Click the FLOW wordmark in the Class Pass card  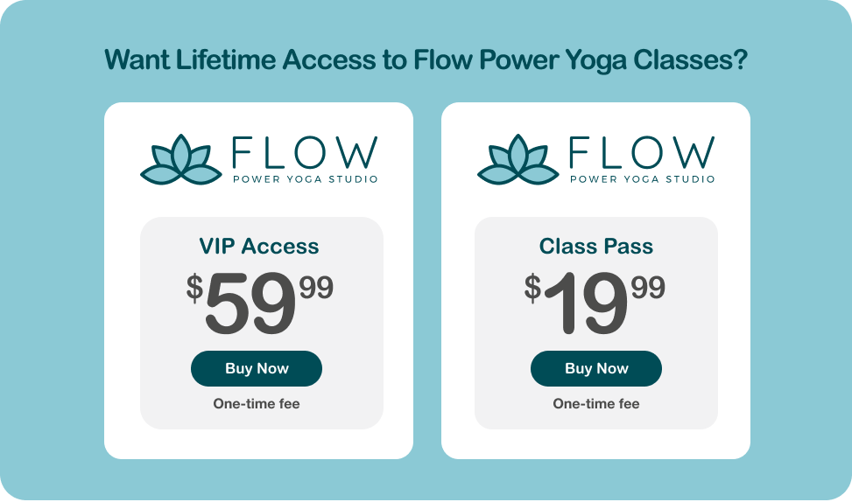click(x=641, y=153)
